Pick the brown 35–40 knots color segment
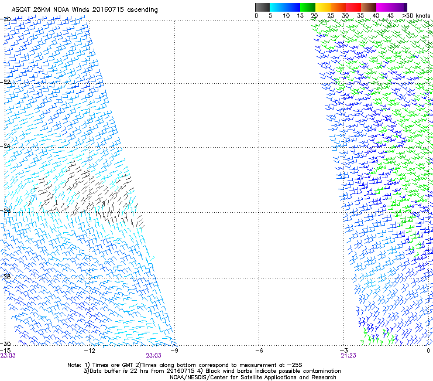The height and width of the screenshot is (381, 433). [369, 7]
